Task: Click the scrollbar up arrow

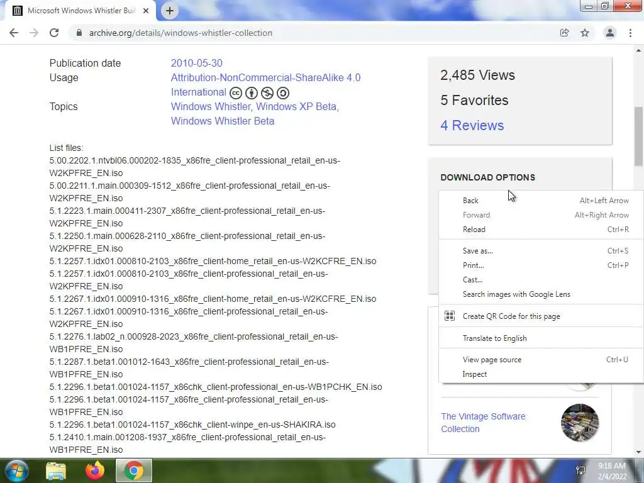Action: point(638,50)
